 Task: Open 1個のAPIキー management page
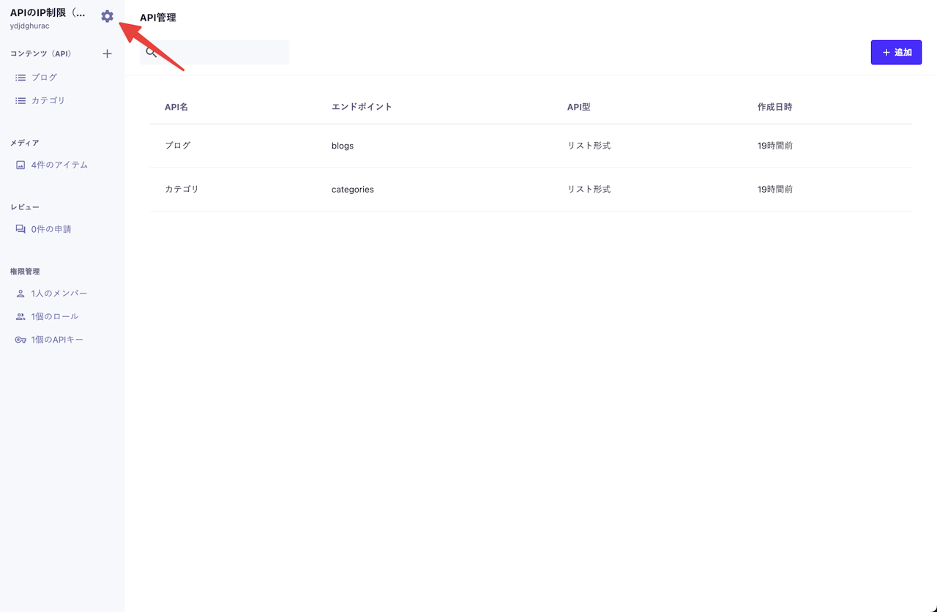click(57, 340)
